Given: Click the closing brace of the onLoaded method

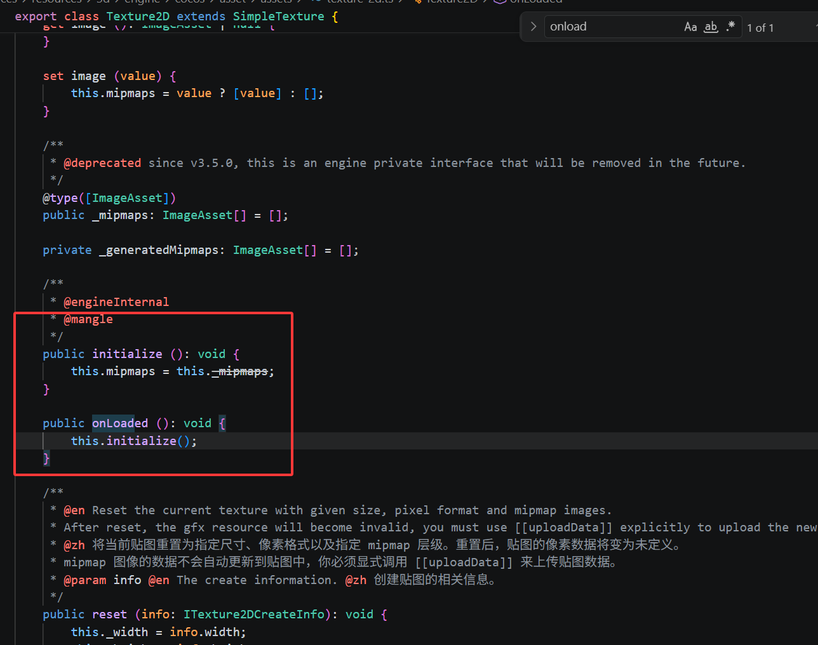Looking at the screenshot, I should 46,458.
